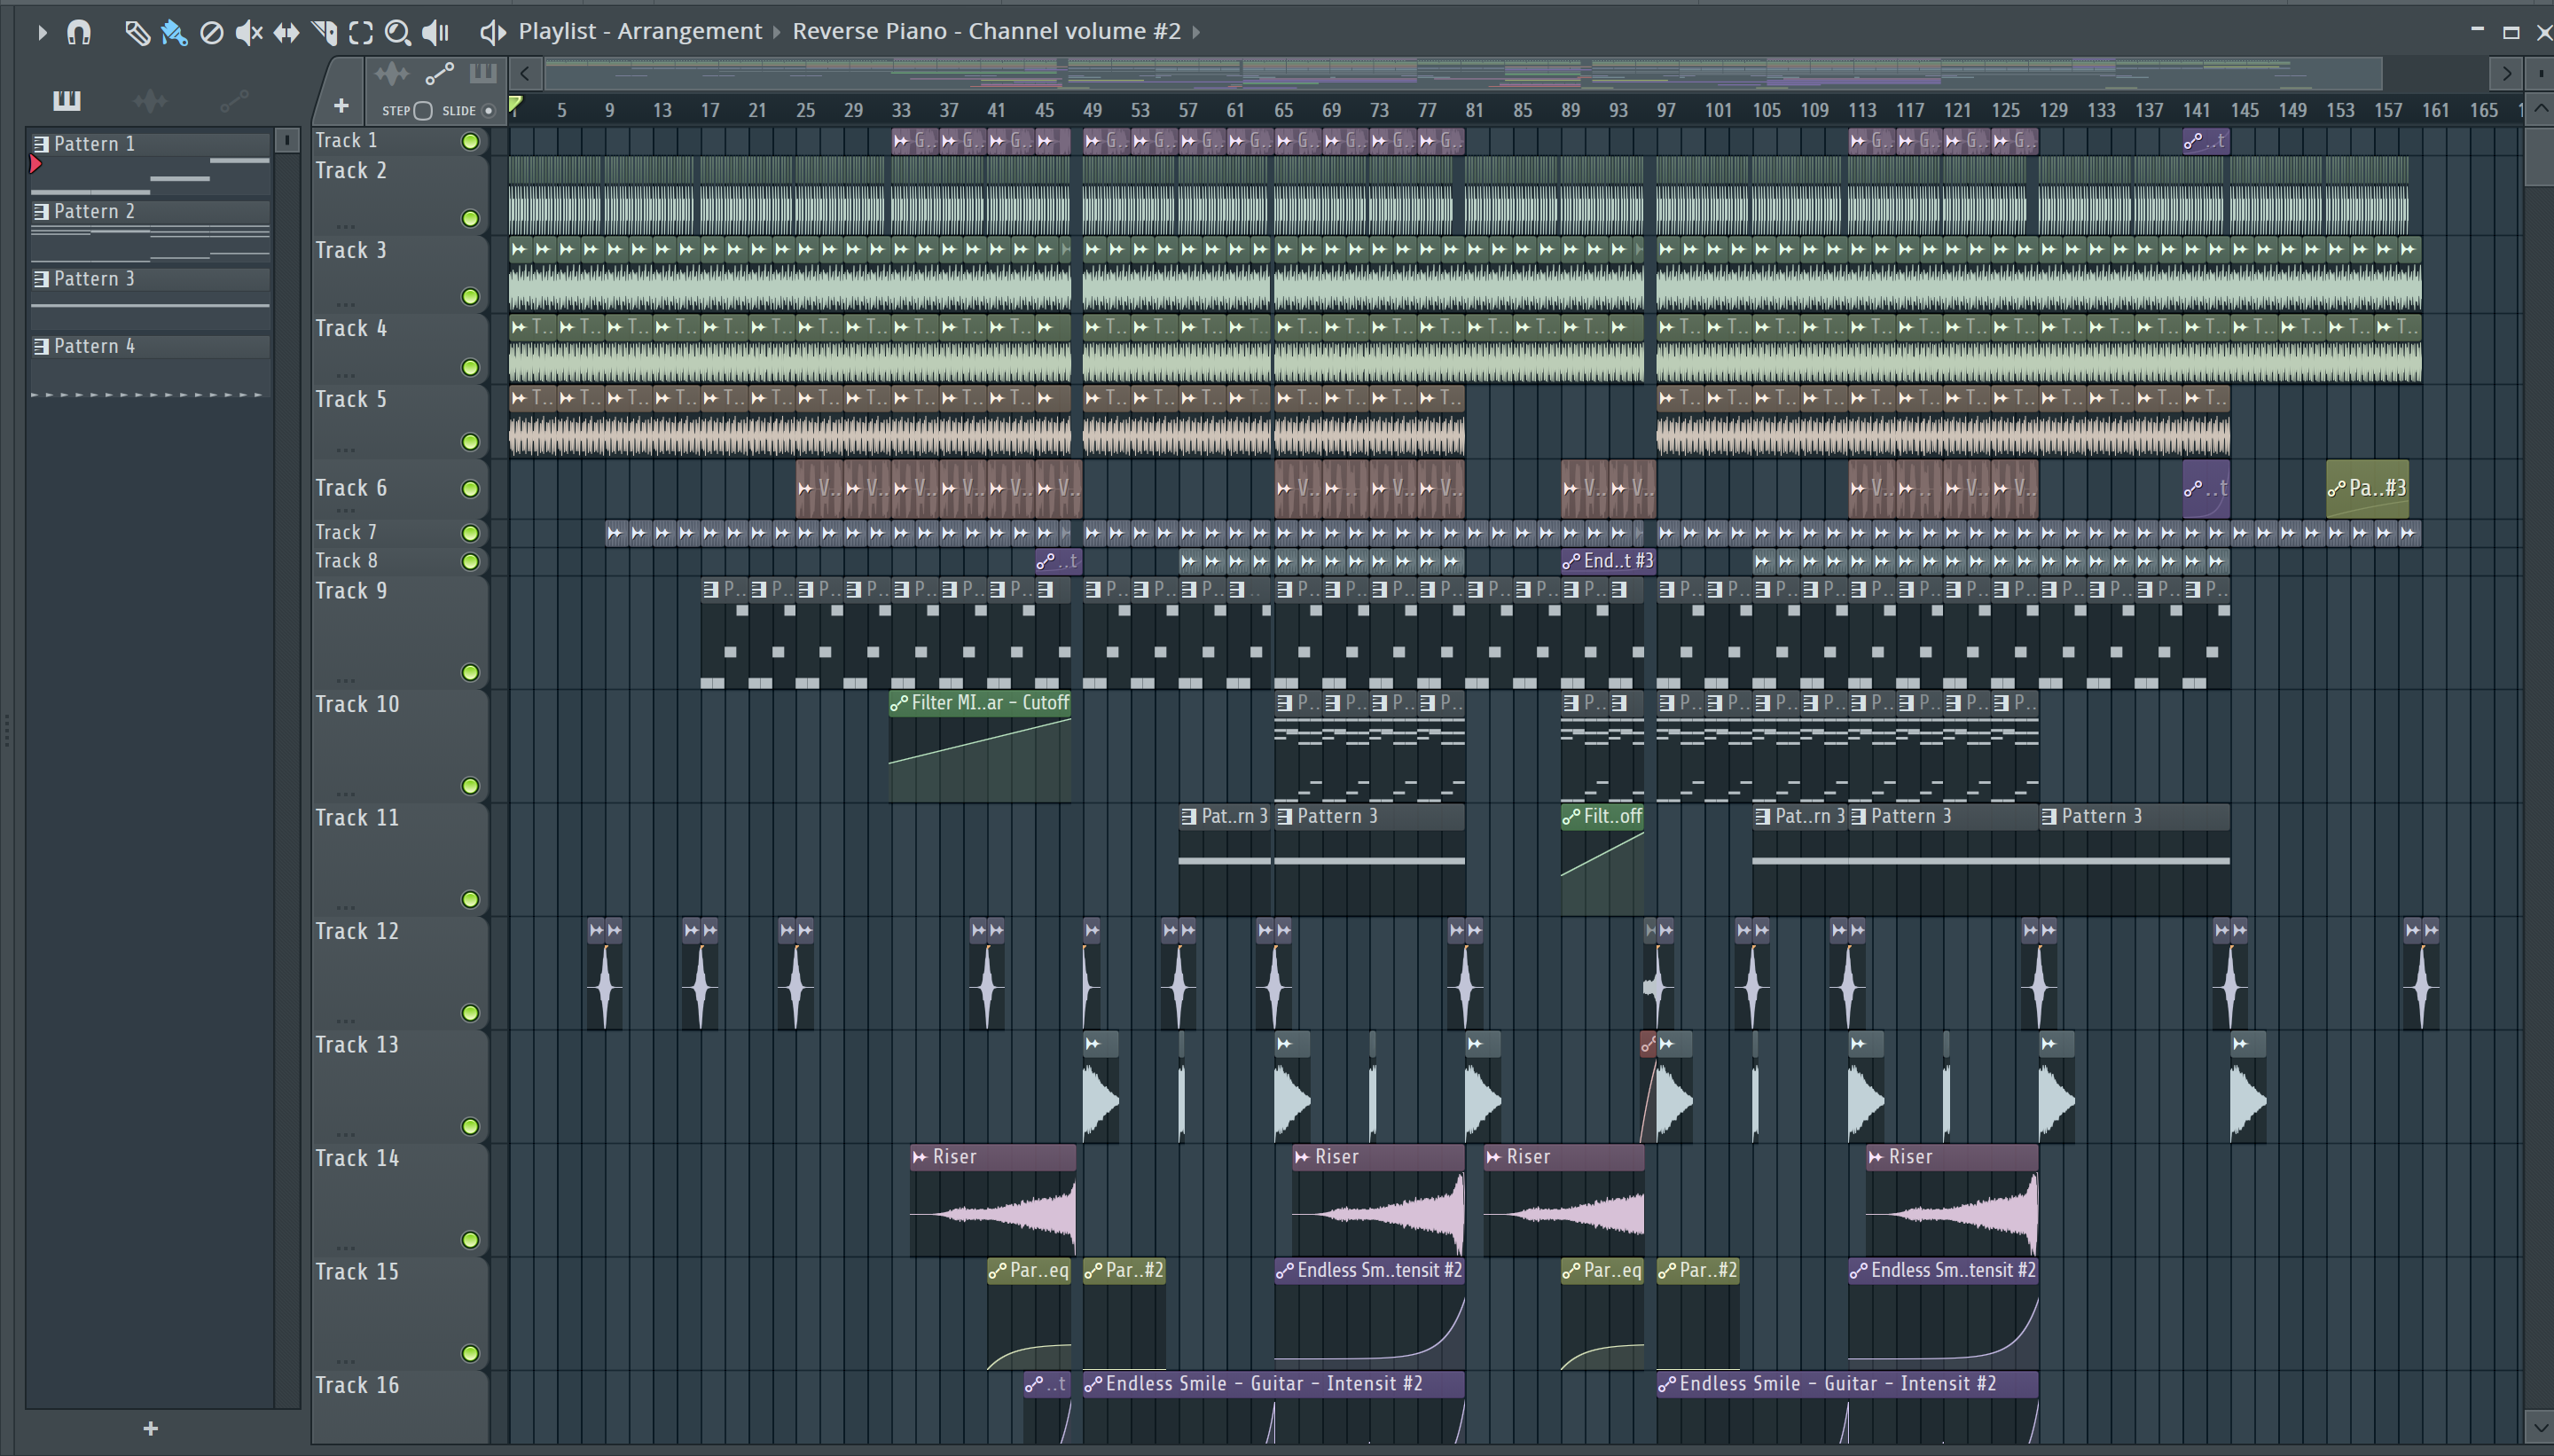Add new pattern with bottom plus

coord(150,1428)
